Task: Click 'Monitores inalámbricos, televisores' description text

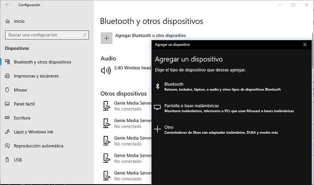Action: [x=229, y=111]
